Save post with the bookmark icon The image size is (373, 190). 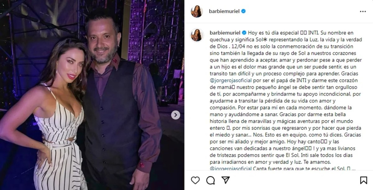pos(363,180)
